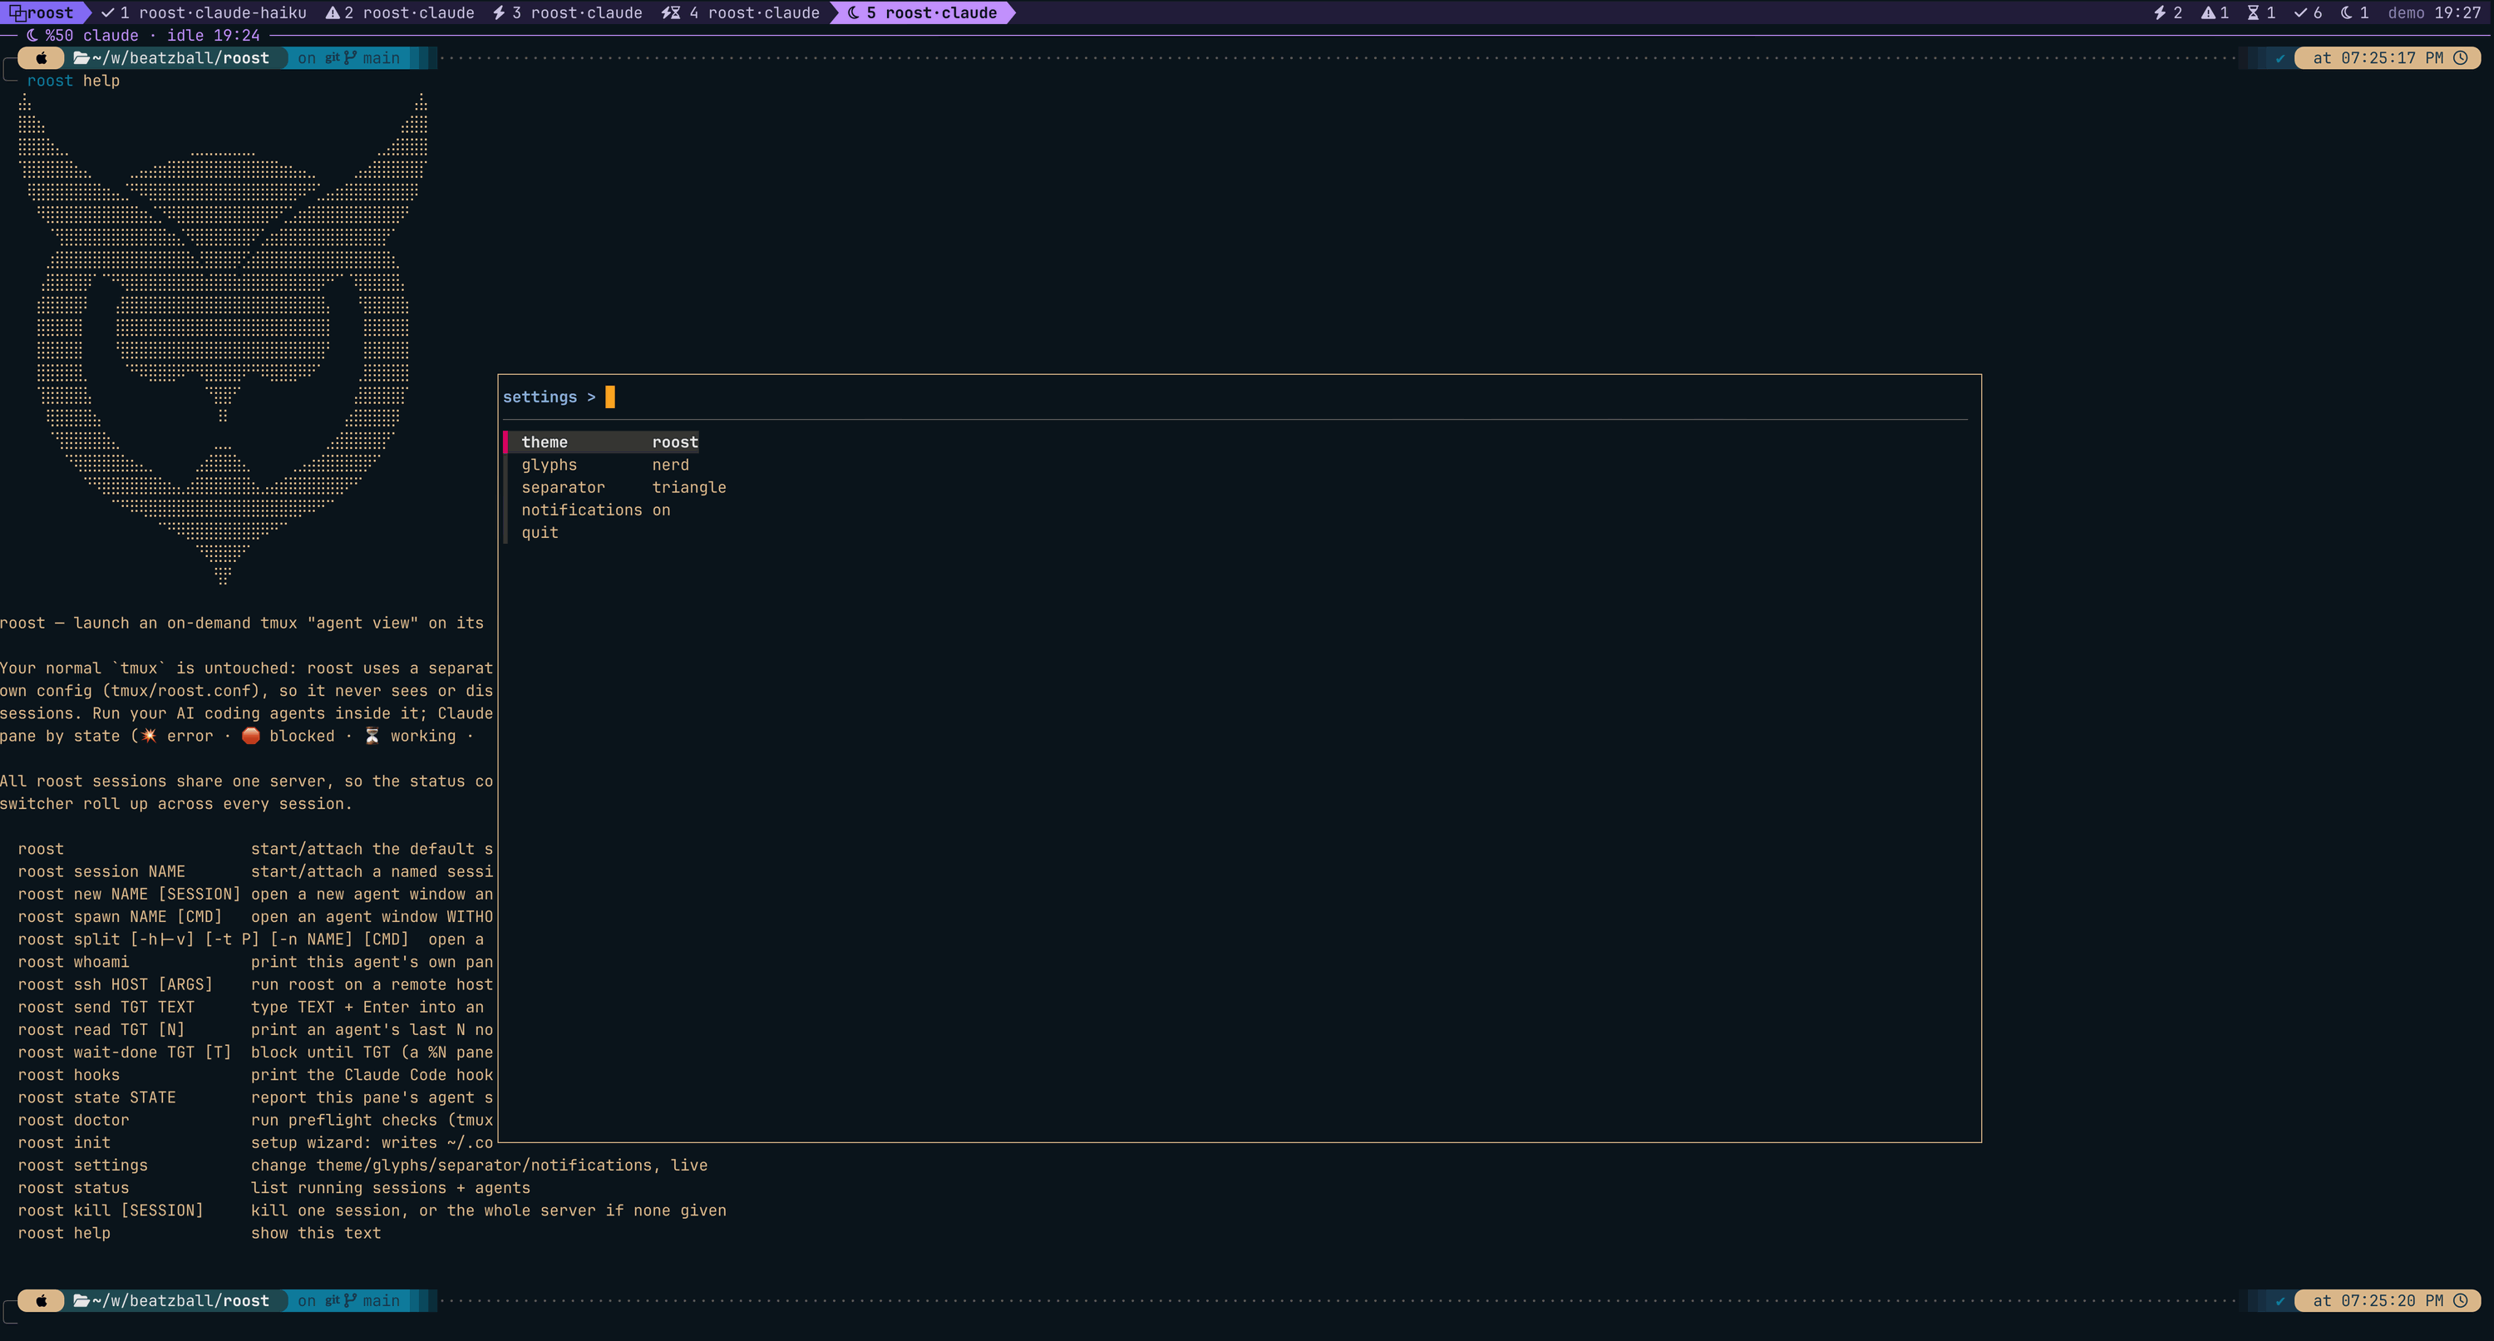Screen dimensions: 2494x1341
Task: Click the moon icon before "%50 claude"
Action: click(x=32, y=35)
